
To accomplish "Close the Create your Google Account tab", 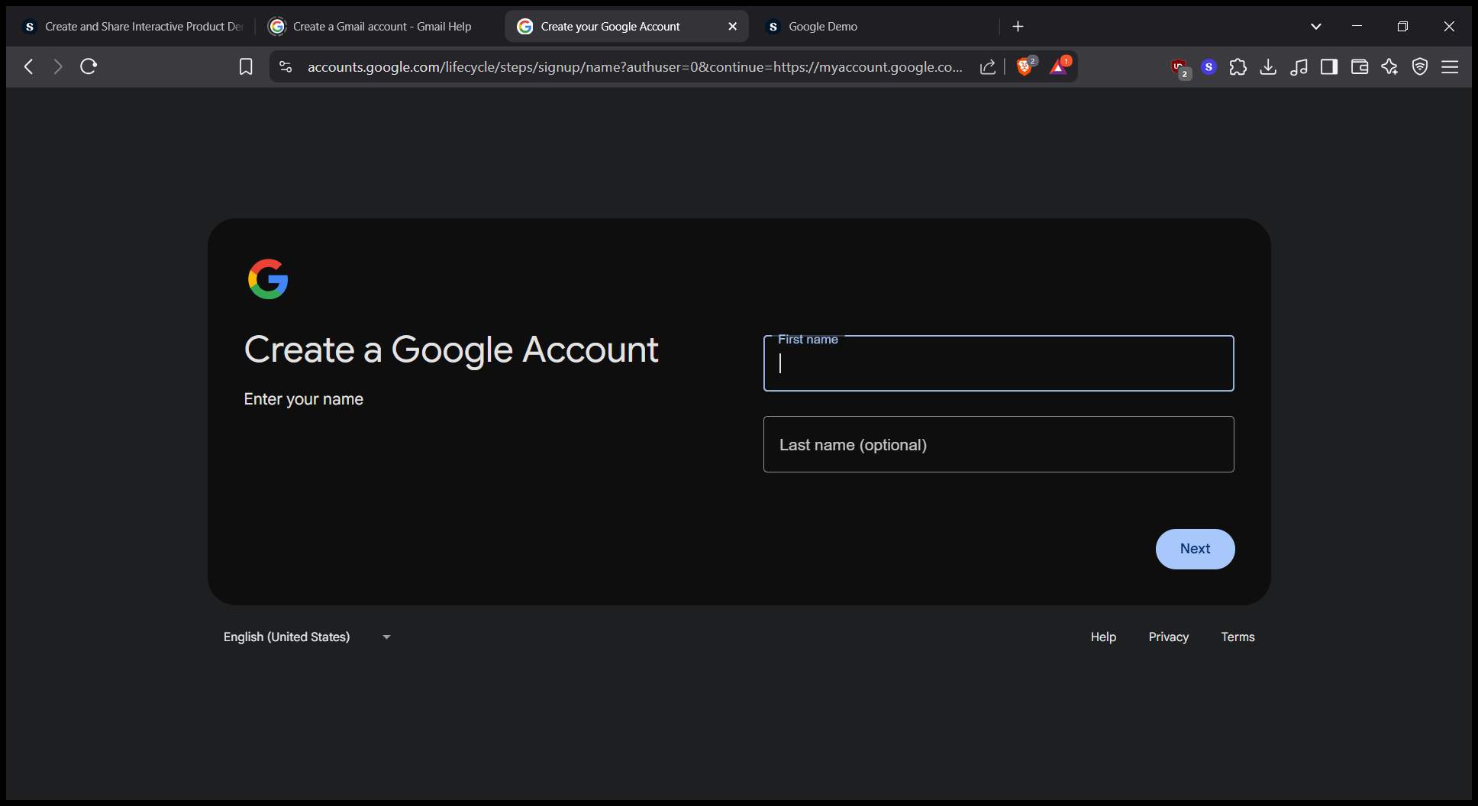I will [x=733, y=27].
